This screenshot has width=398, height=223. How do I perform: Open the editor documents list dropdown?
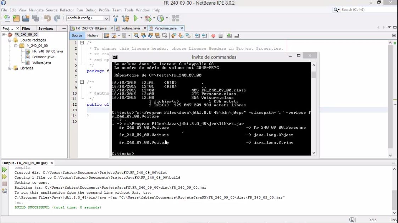pos(389,27)
